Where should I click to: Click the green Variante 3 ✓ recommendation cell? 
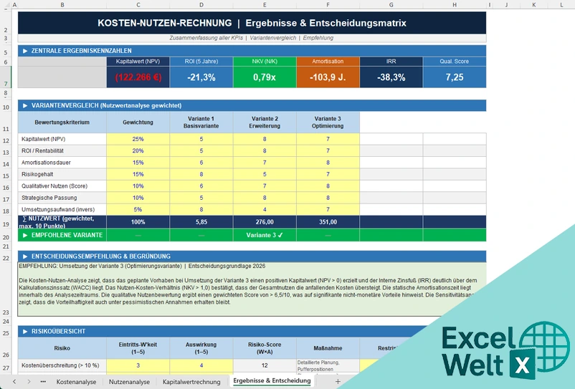265,235
